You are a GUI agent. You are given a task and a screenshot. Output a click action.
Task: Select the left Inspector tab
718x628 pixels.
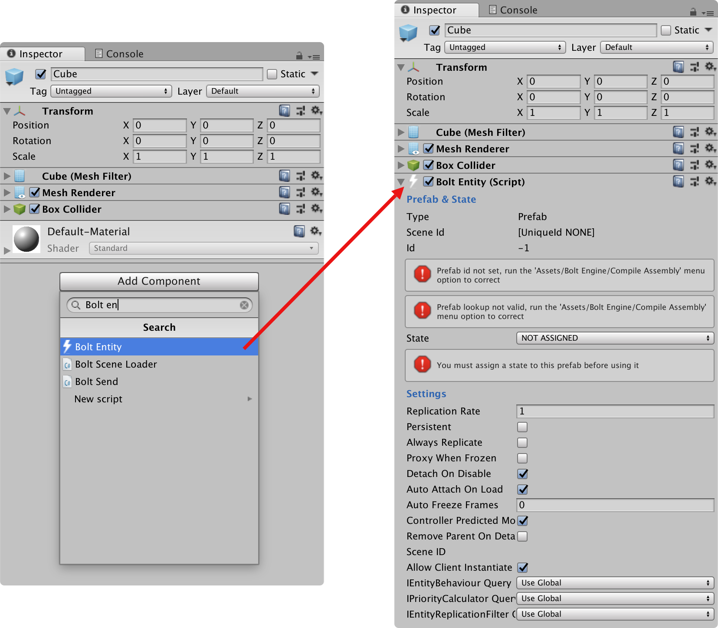42,54
